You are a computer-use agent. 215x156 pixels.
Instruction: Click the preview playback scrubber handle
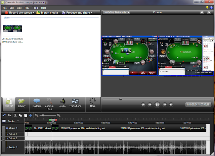[121, 99]
